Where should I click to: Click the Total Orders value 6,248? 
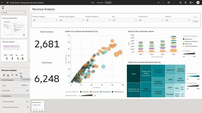coord(47,79)
